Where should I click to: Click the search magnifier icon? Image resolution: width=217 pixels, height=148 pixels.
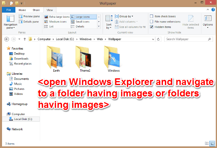210,39
